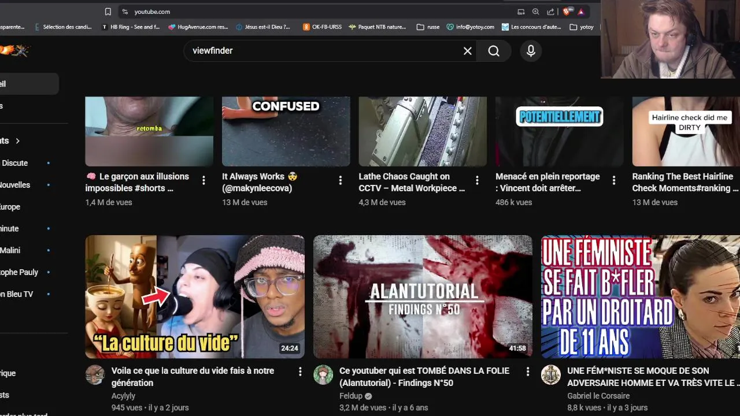The width and height of the screenshot is (740, 416).
Task: Click the 'Hairline check did me DIRTY' thumbnail
Action: 686,131
